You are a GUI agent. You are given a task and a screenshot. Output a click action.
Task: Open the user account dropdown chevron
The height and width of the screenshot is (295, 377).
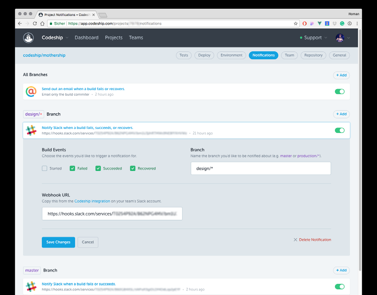pos(349,38)
